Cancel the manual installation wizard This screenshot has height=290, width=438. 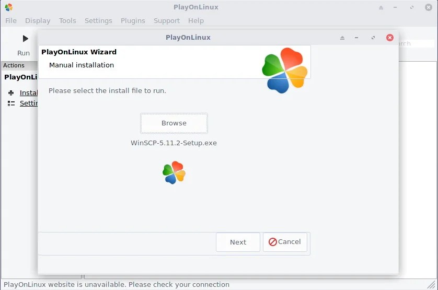pyautogui.click(x=285, y=242)
